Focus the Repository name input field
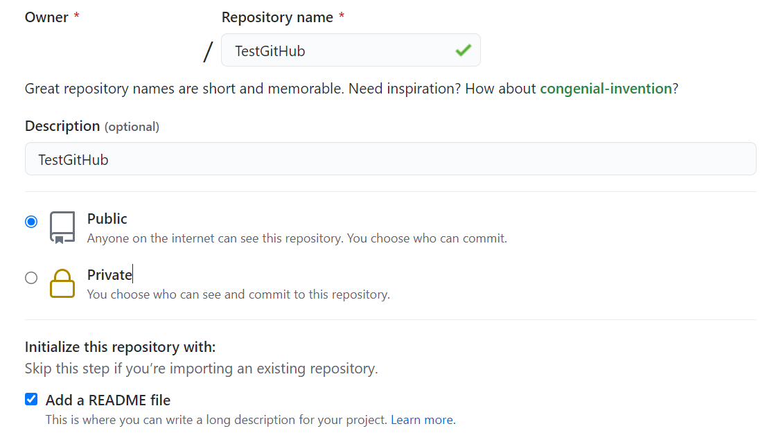 click(x=340, y=51)
